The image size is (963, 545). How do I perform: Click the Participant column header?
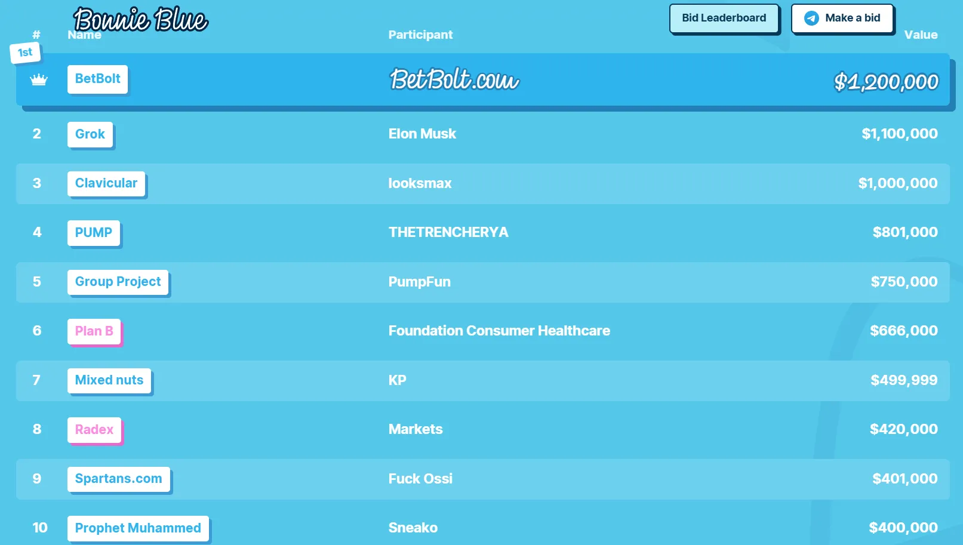point(420,35)
